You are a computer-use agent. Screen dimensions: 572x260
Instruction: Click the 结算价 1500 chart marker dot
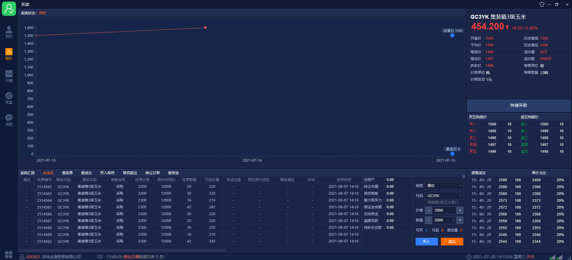452,35
